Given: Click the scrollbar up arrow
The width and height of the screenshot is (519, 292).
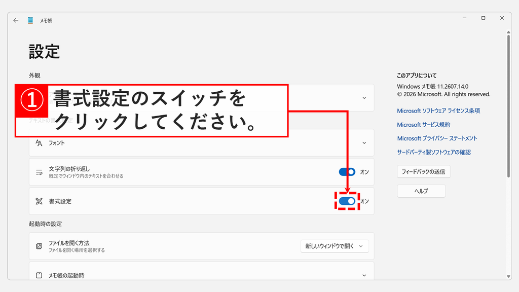Looking at the screenshot, I should pyautogui.click(x=508, y=32).
